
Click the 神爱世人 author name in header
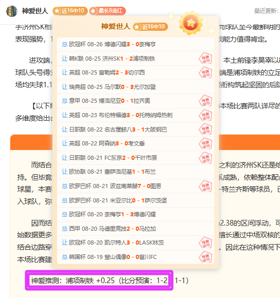(x=35, y=11)
